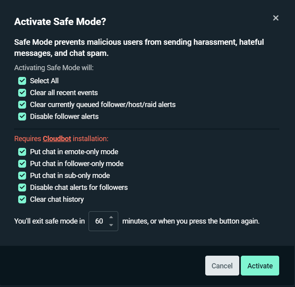Close the Safe Mode dialog with X
Screen dimensions: 295x287
click(276, 18)
